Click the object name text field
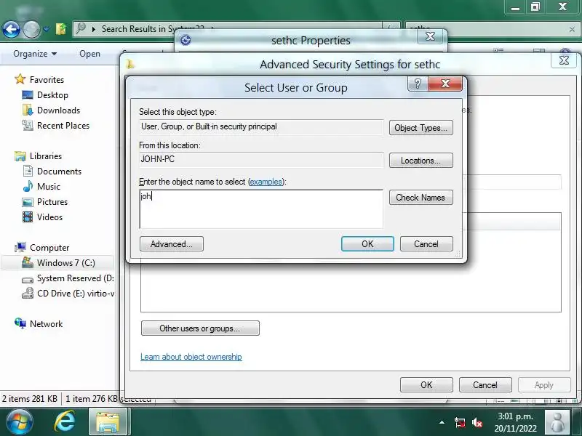Image resolution: width=582 pixels, height=436 pixels. [x=261, y=209]
